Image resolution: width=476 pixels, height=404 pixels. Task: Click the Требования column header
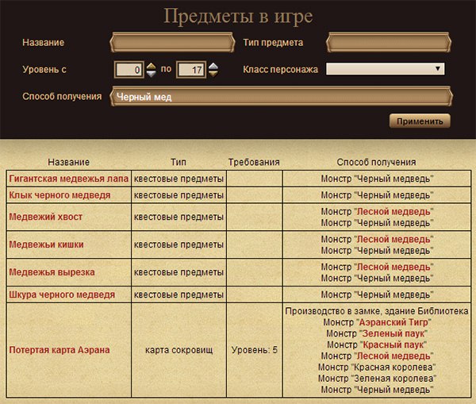click(254, 162)
